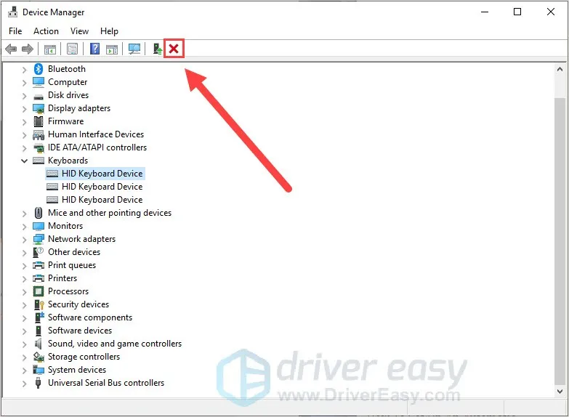The height and width of the screenshot is (417, 569).
Task: Click the Forward arrow toolbar icon
Action: click(x=28, y=49)
